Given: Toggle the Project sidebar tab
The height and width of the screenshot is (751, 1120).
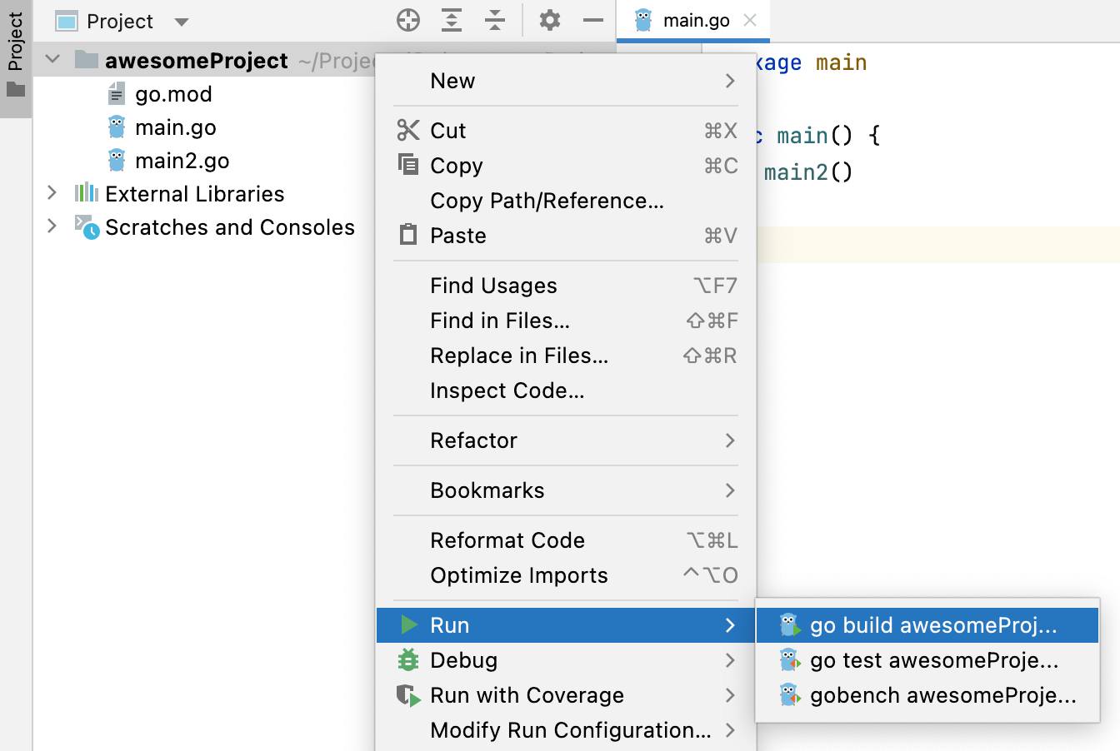Looking at the screenshot, I should coord(16,50).
